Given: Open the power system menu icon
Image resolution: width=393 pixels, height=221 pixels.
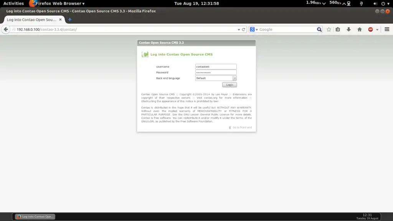Looking at the screenshot, I should [383, 4].
